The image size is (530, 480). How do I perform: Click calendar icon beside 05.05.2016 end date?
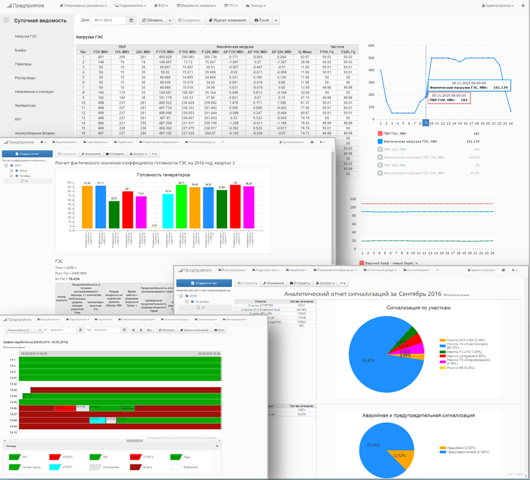pos(124,330)
